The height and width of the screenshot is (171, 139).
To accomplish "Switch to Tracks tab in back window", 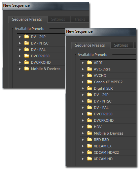I will pyautogui.click(x=80, y=19).
